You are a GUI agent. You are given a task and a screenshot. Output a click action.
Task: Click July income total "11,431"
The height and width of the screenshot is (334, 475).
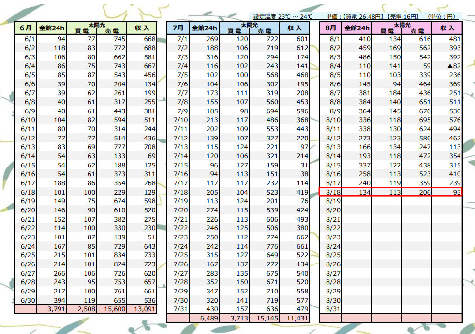(x=295, y=318)
